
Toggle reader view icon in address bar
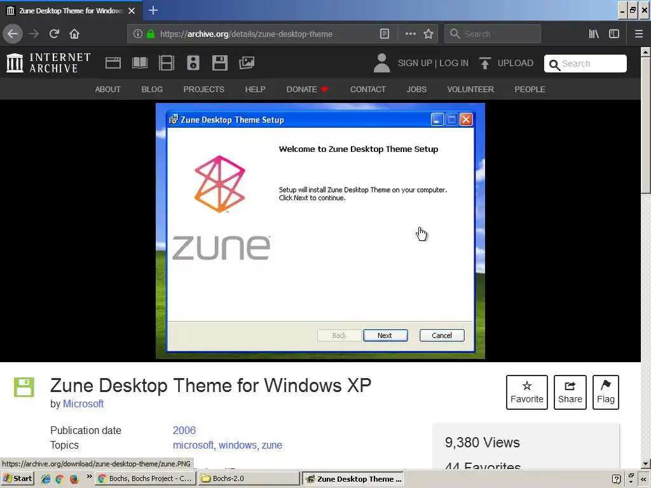pos(385,34)
